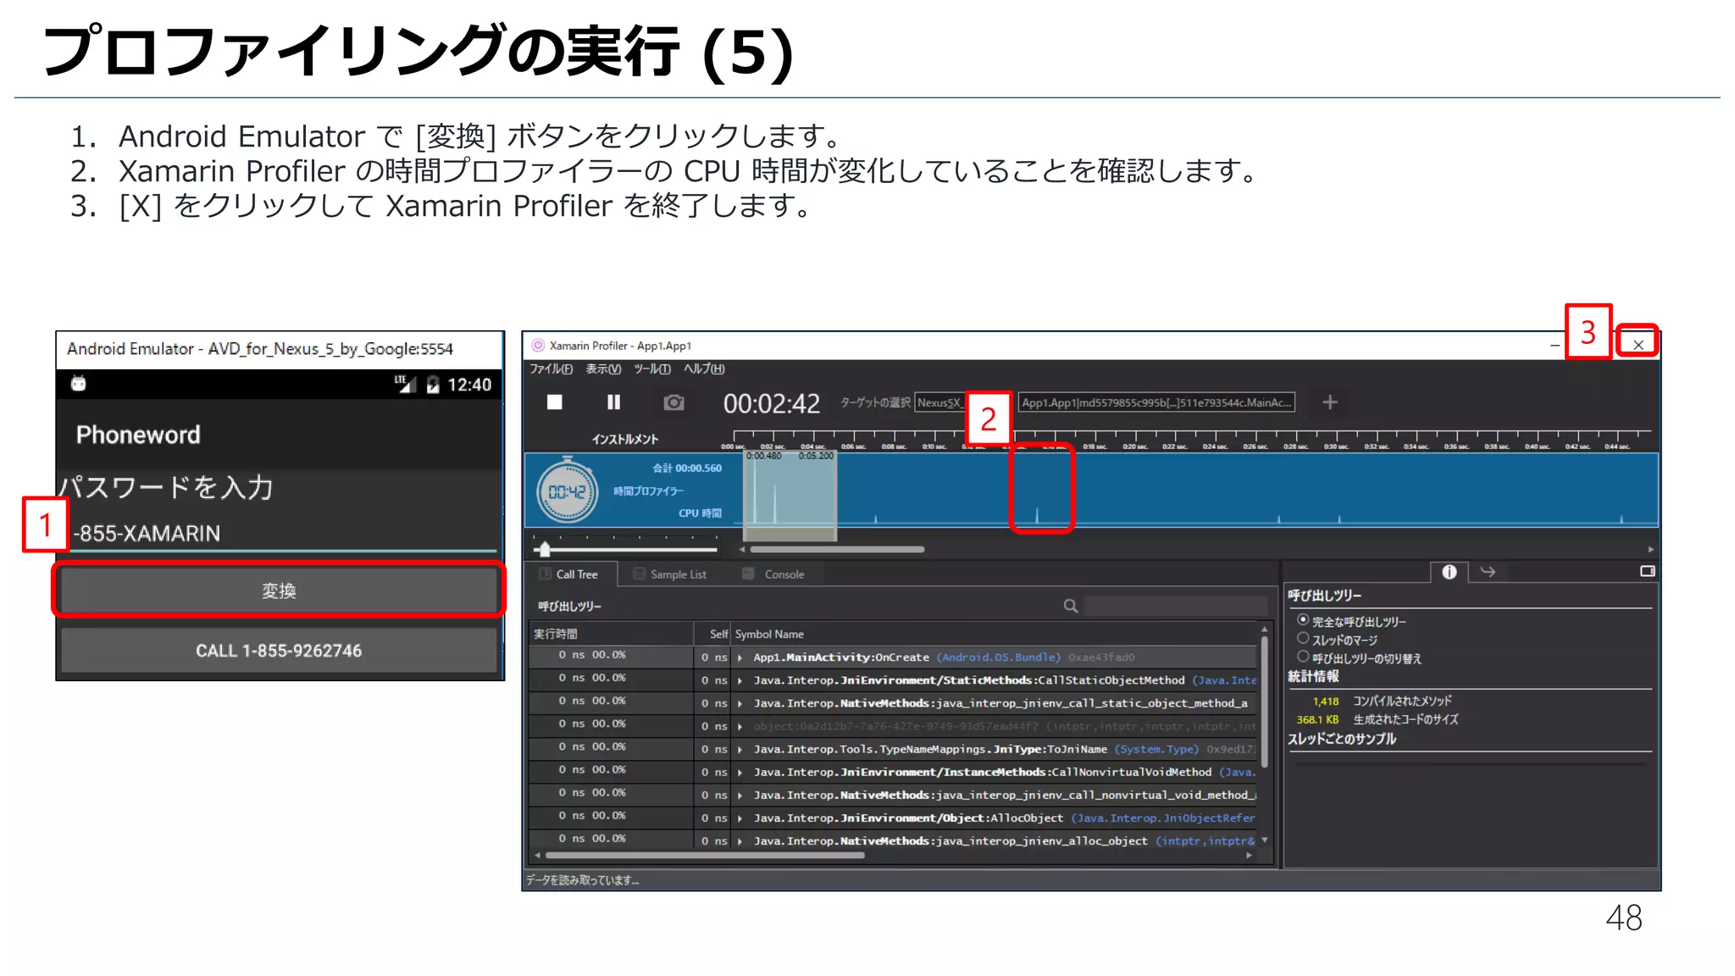Expand InstanceMethods:CallNonvirtualVoidMethod row
The image size is (1735, 976).
coord(740,772)
